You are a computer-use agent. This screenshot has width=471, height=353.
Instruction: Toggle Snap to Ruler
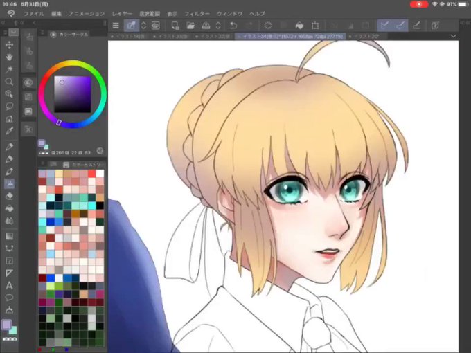coord(385,26)
